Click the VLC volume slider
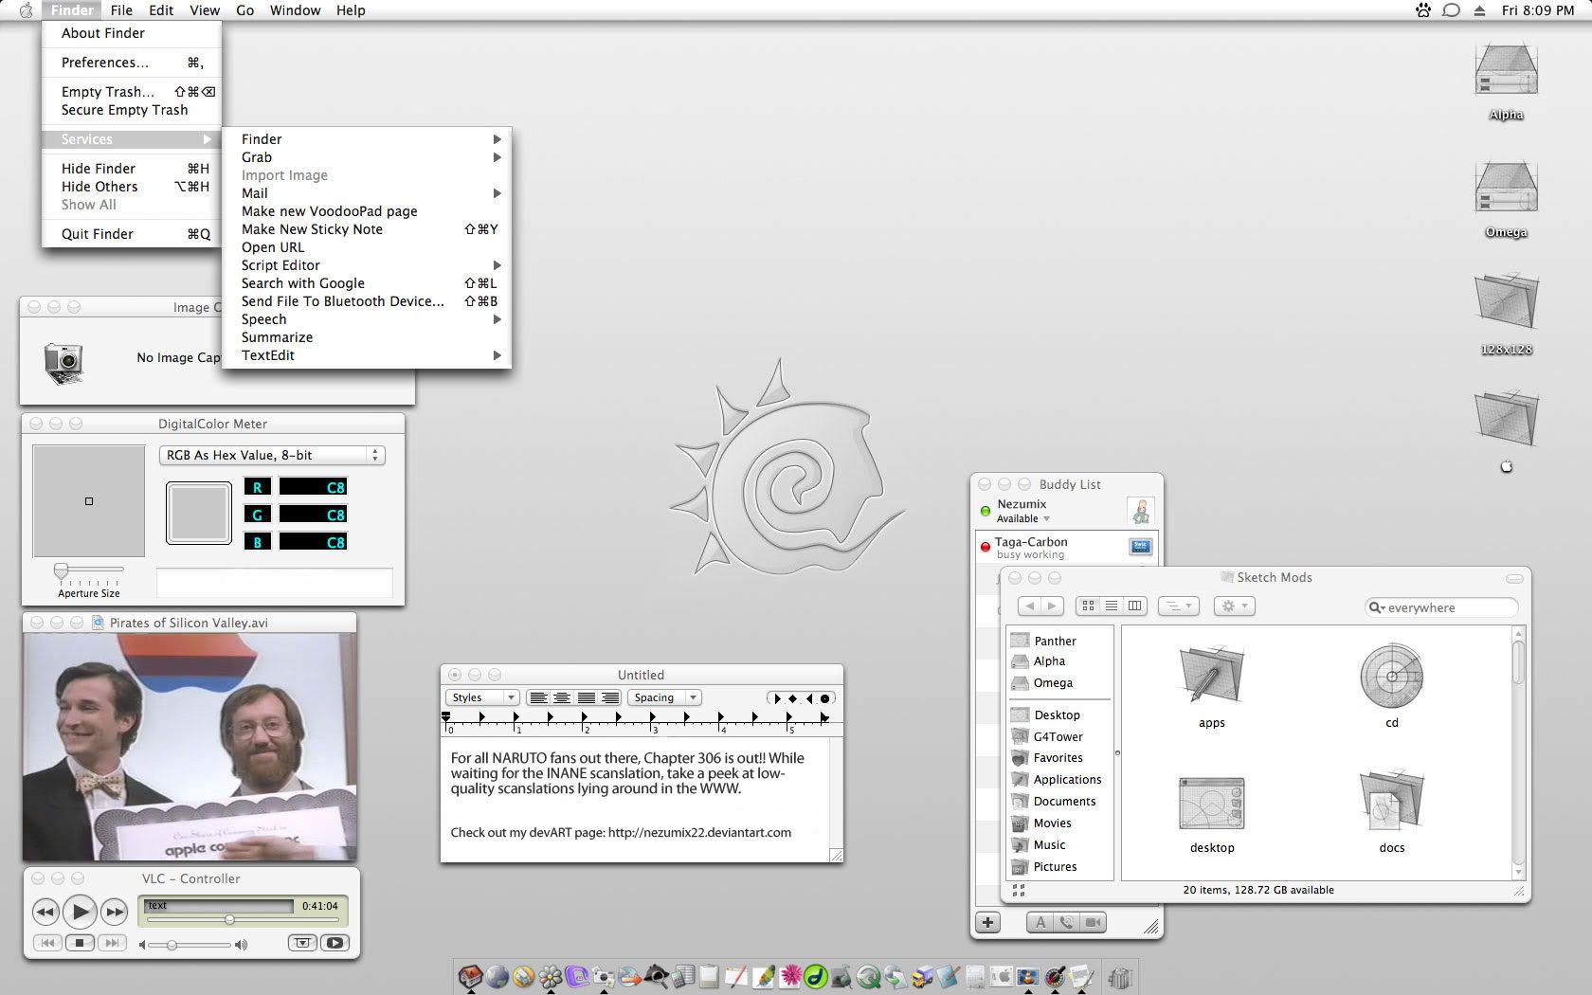Image resolution: width=1592 pixels, height=995 pixels. tap(187, 945)
